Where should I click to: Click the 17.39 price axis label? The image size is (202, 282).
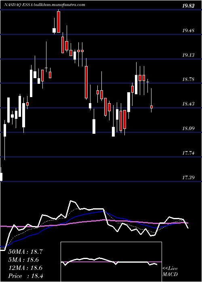(x=189, y=178)
